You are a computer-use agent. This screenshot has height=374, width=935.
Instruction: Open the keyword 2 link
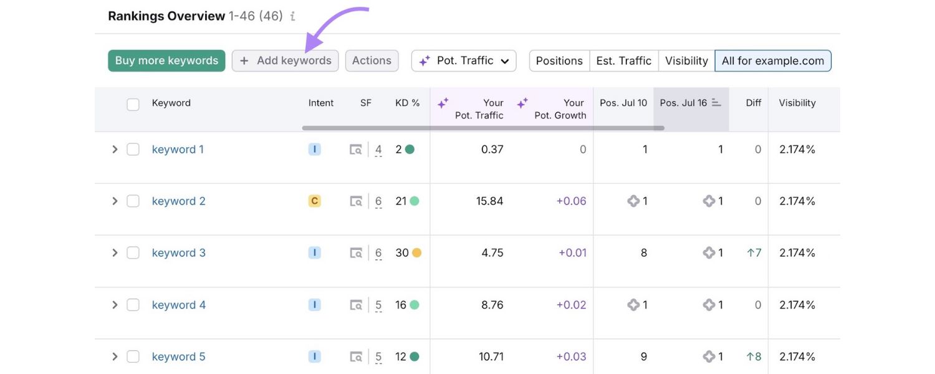coord(178,200)
